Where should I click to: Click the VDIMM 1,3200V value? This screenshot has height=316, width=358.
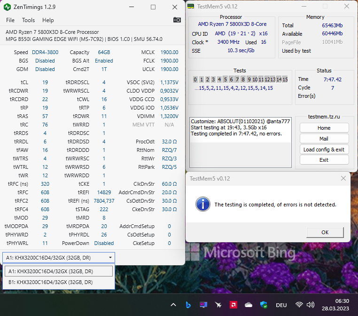coord(169,116)
